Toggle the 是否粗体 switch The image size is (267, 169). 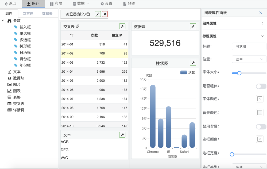(261, 86)
